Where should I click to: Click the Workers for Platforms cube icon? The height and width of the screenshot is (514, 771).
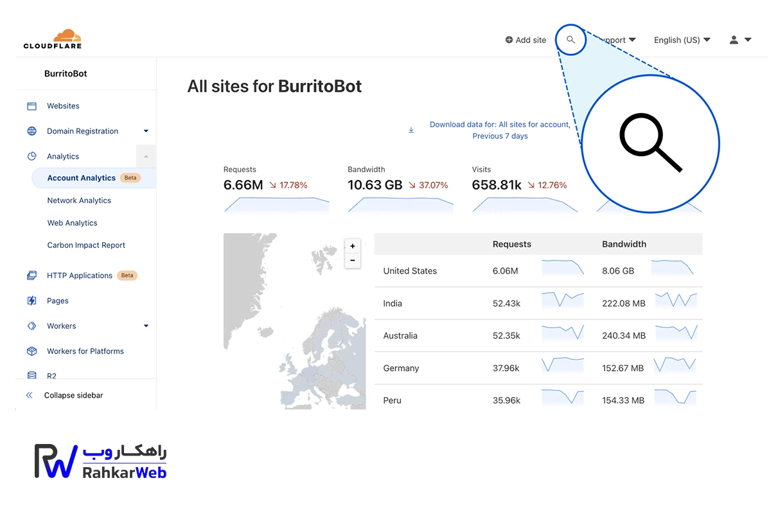click(31, 351)
